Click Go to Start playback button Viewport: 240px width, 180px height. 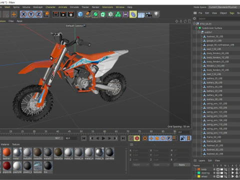tap(84, 138)
